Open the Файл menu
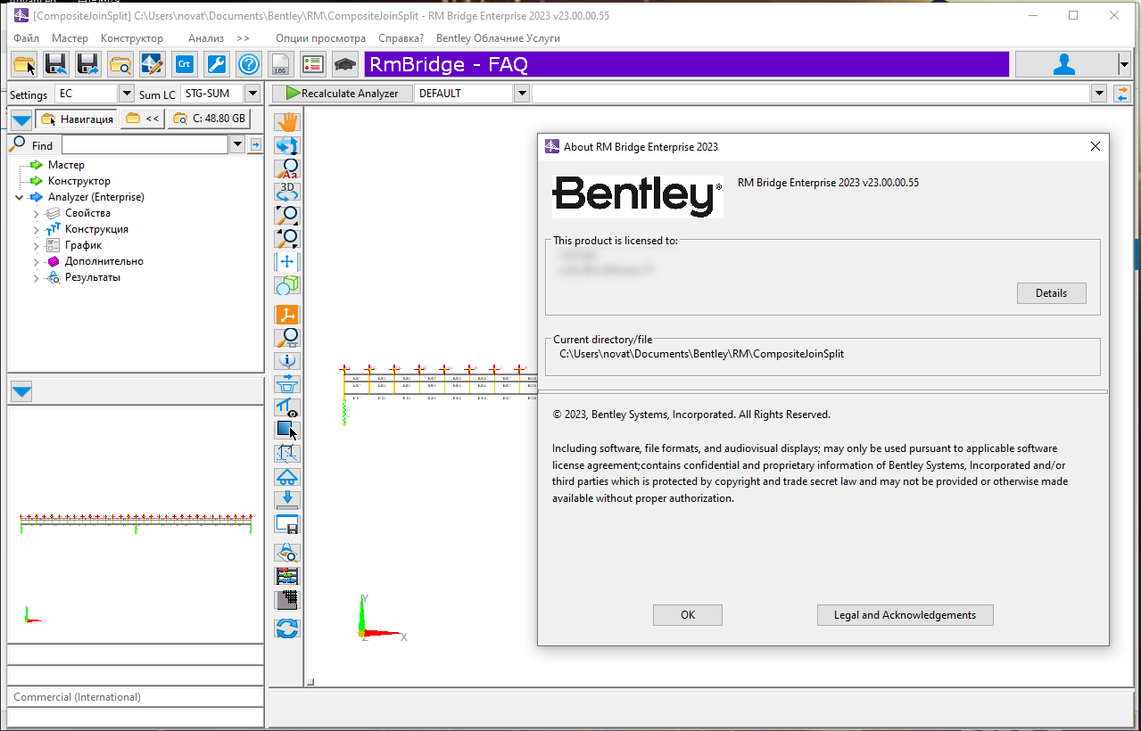1141x731 pixels. coord(27,38)
